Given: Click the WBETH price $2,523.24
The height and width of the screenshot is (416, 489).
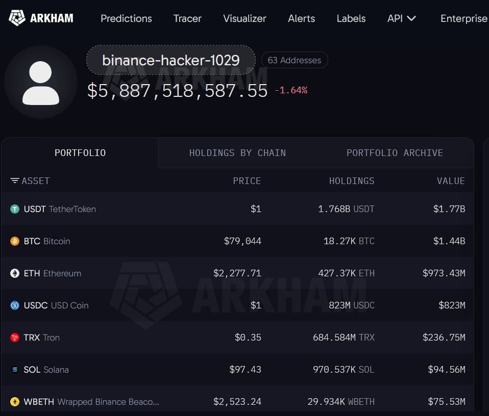Looking at the screenshot, I should point(237,401).
